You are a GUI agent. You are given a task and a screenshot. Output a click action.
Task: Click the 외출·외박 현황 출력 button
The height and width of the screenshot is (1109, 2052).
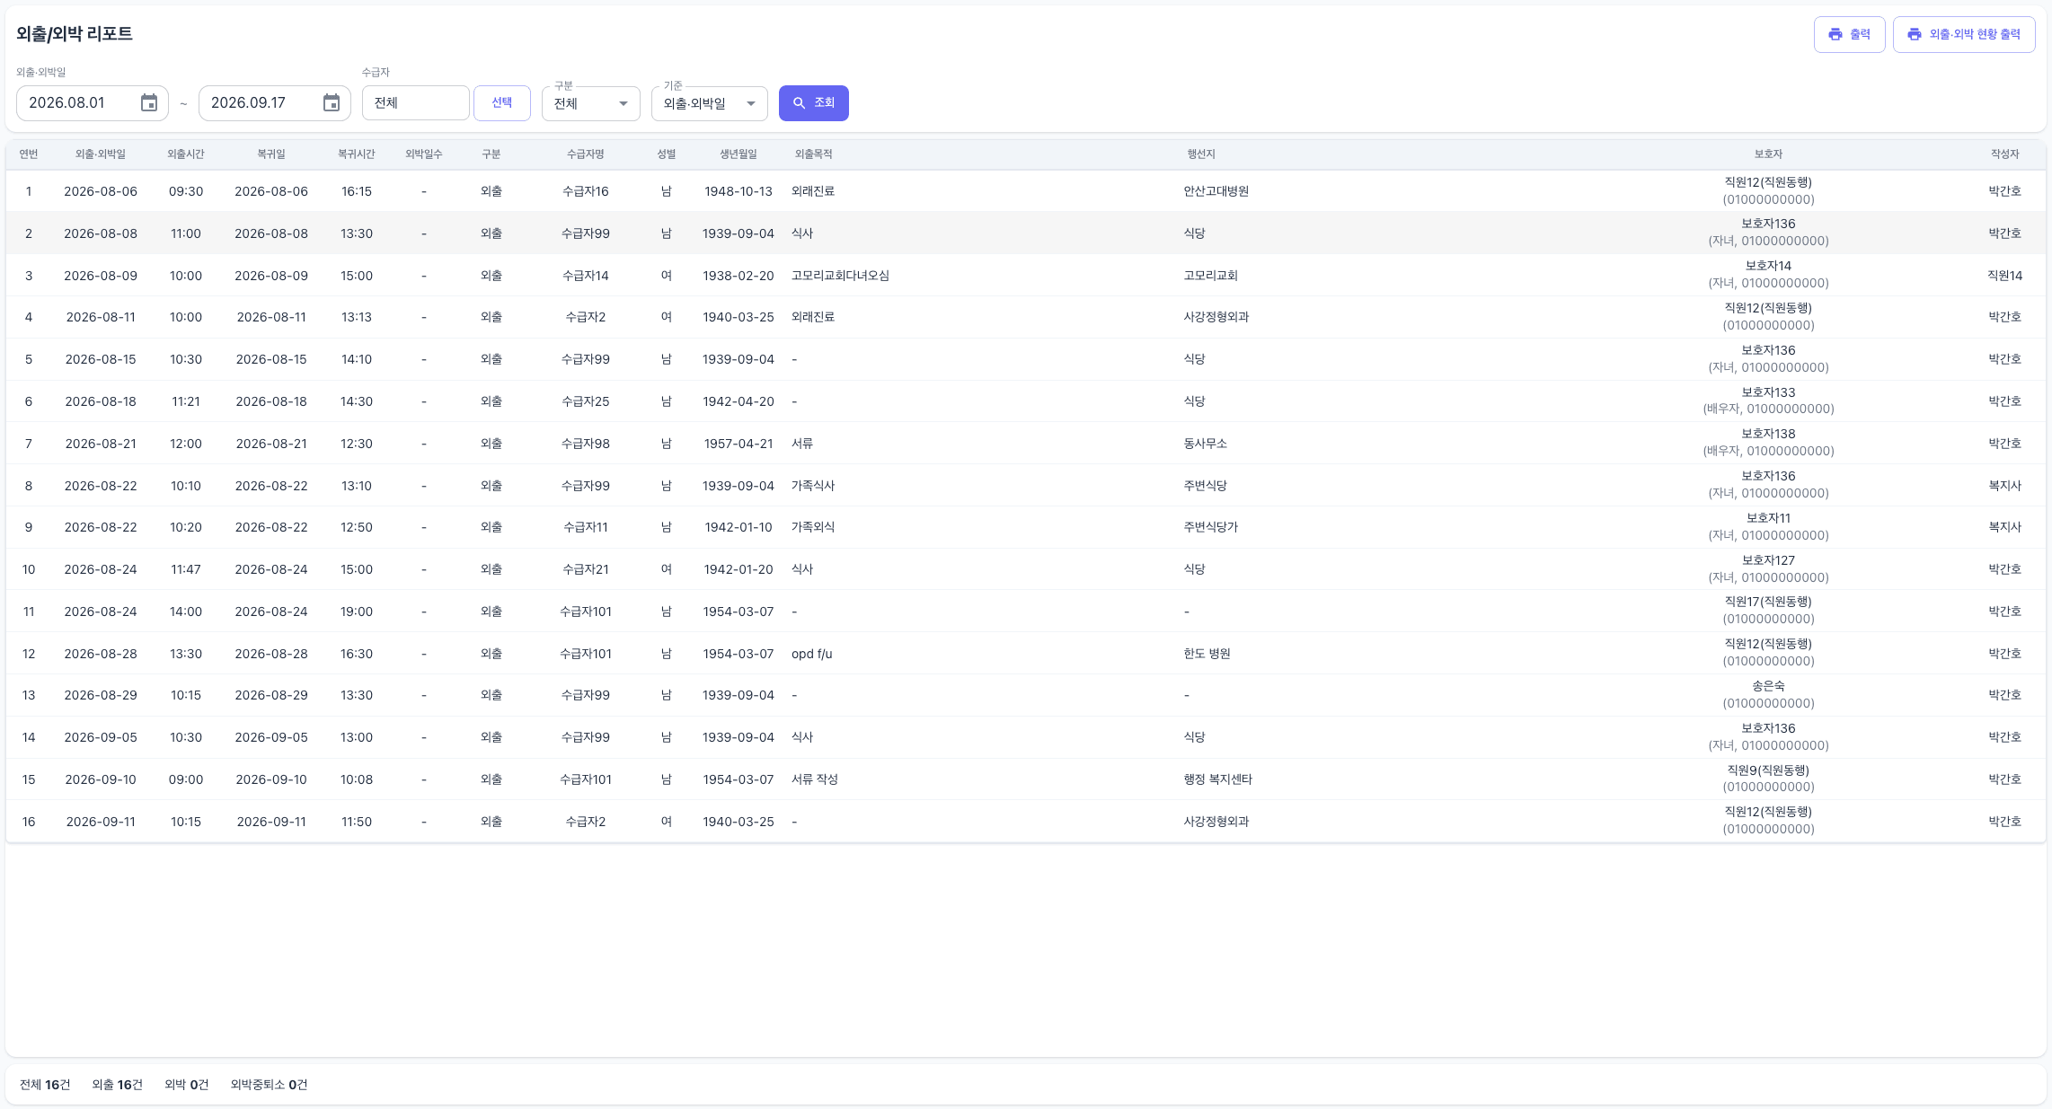coord(1964,34)
